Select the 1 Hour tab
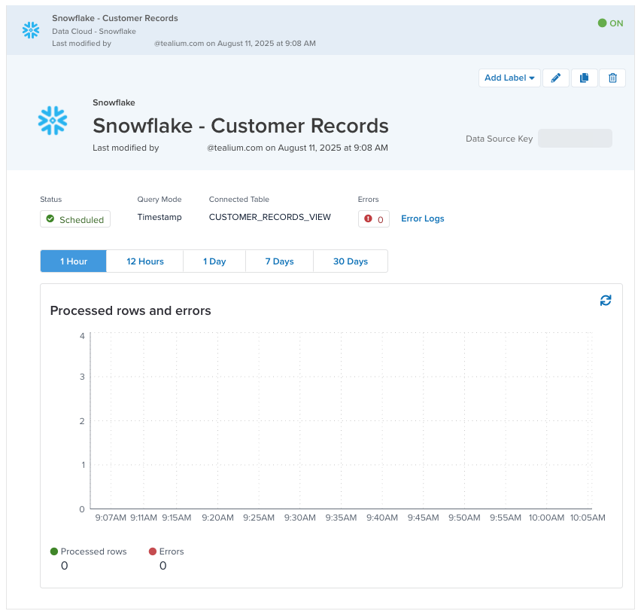This screenshot has width=641, height=614. coord(74,261)
